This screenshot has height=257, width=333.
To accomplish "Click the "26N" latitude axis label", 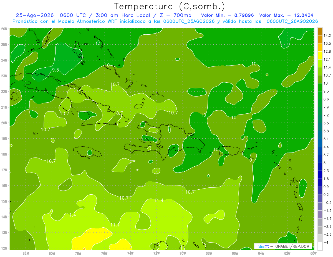I will pyautogui.click(x=4, y=29).
